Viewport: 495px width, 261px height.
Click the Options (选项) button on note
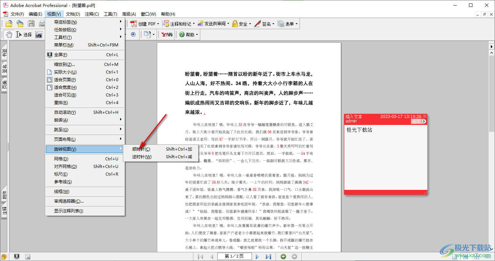[418, 121]
